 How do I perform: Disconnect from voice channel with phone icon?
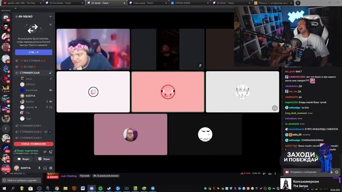pyautogui.click(x=51, y=151)
